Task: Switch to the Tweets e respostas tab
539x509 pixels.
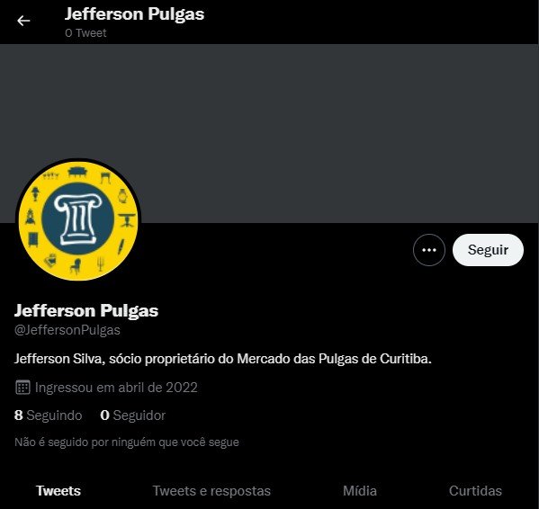Action: [x=211, y=491]
